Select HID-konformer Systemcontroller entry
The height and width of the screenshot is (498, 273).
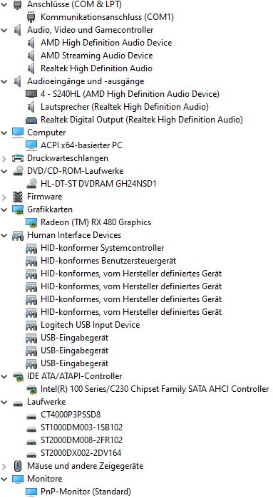[x=103, y=248]
